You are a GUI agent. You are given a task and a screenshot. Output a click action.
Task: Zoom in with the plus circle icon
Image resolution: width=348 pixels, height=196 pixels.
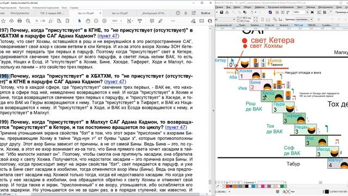(104, 21)
